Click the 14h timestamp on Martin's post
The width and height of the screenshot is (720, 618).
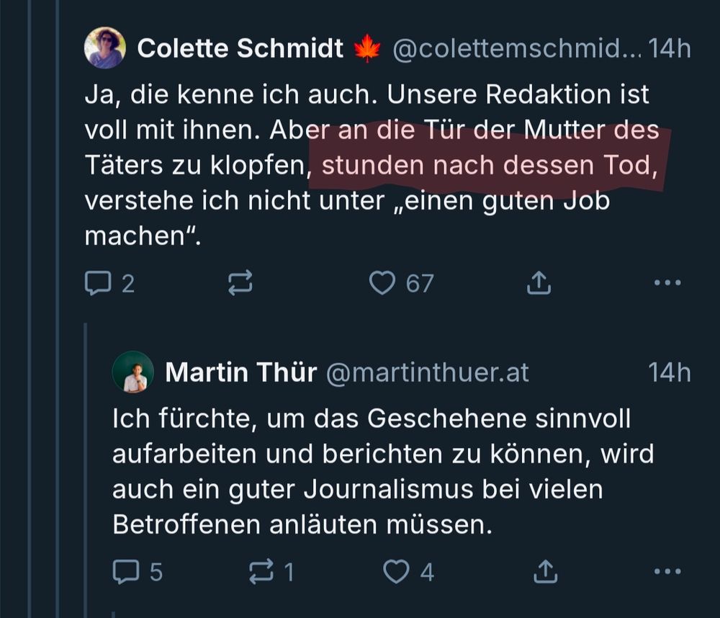(x=669, y=372)
